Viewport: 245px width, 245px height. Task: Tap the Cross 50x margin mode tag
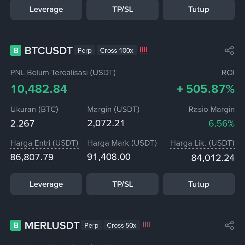(121, 225)
